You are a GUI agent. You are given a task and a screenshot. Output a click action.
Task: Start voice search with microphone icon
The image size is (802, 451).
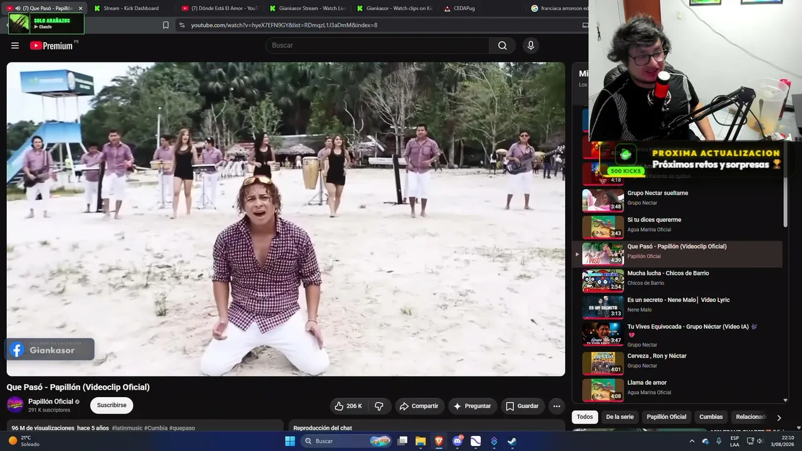pyautogui.click(x=531, y=45)
